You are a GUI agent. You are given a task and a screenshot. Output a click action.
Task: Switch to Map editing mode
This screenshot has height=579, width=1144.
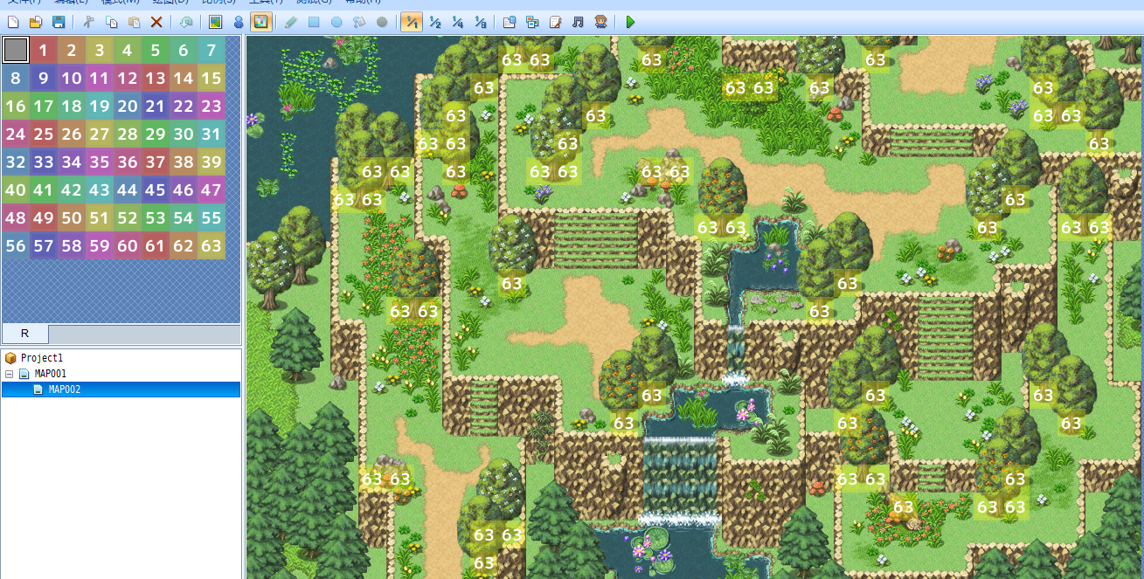(216, 22)
